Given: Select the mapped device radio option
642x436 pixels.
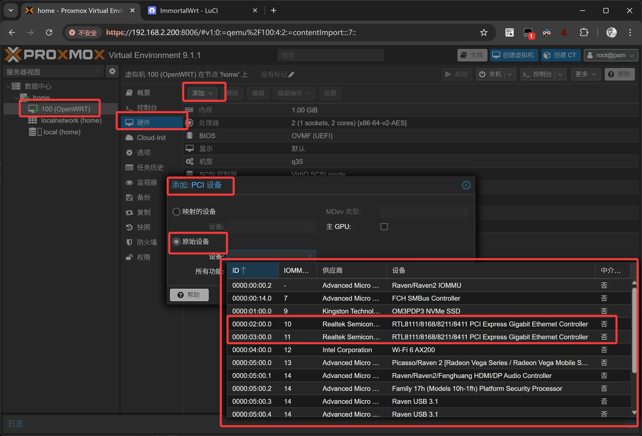Looking at the screenshot, I should (176, 211).
